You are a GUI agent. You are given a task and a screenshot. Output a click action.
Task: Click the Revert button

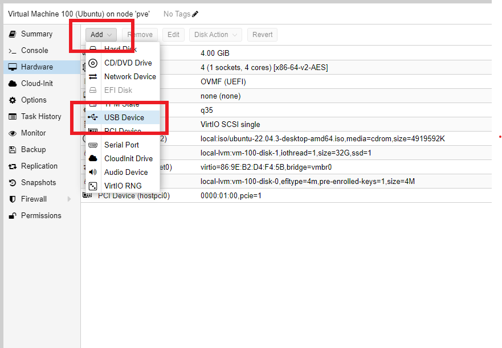[x=262, y=35]
